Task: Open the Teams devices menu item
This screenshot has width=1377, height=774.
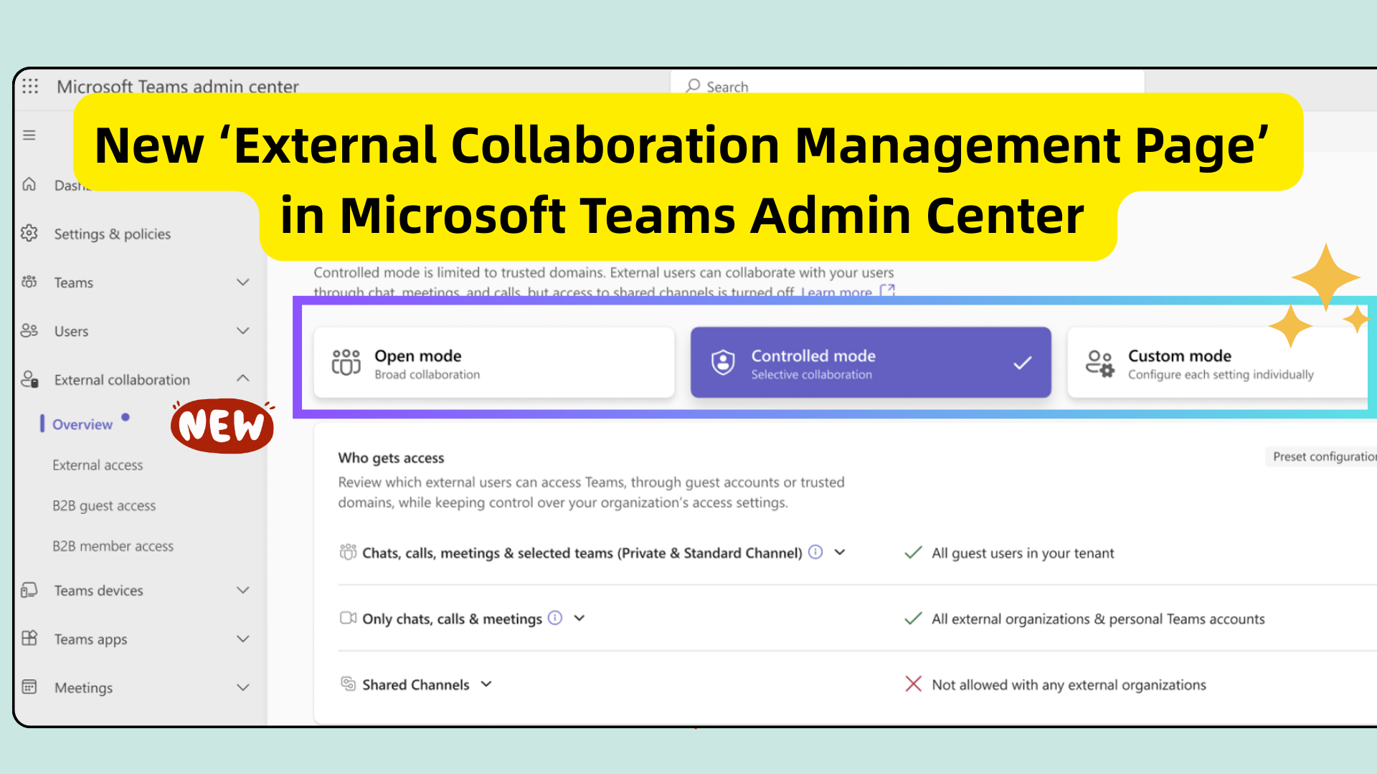Action: pyautogui.click(x=99, y=591)
